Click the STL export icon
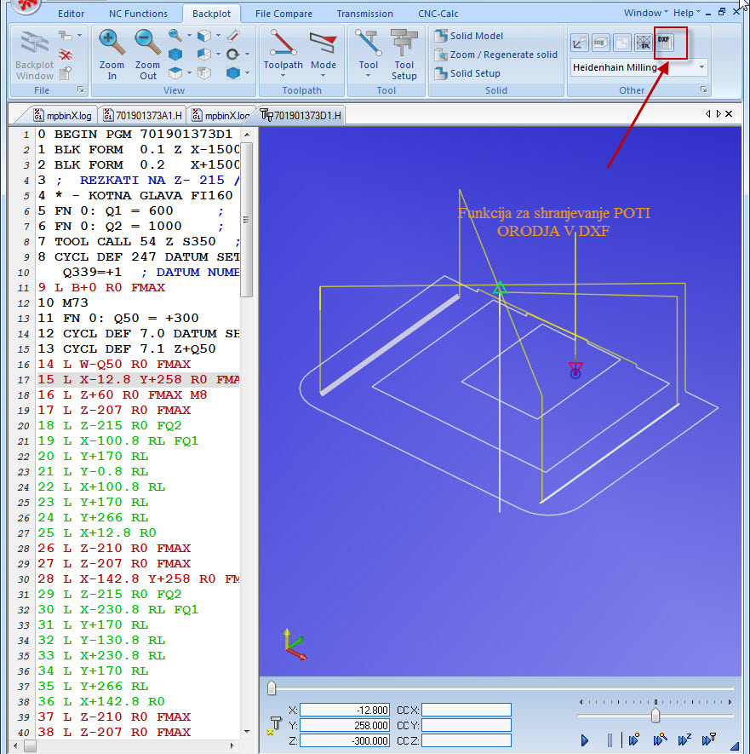Viewport: 750px width, 754px height. click(x=643, y=43)
